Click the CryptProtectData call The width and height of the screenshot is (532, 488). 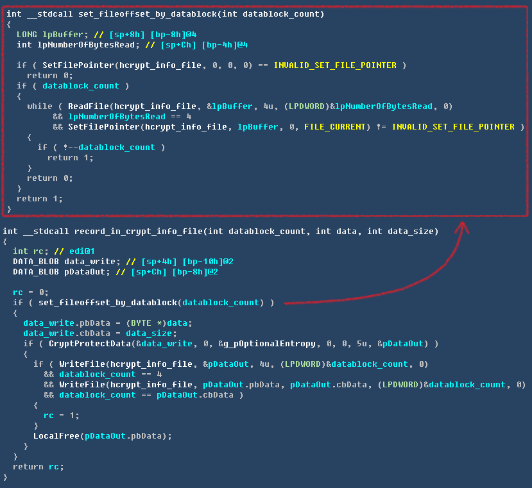point(90,344)
